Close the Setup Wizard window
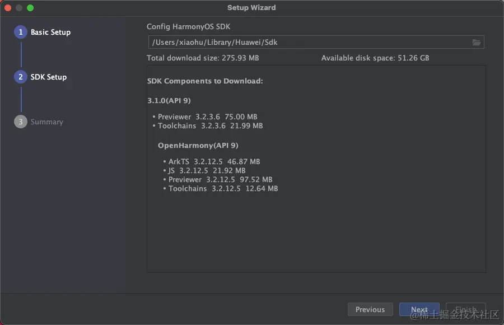Screen dimensions: 504x325 pos(8,8)
